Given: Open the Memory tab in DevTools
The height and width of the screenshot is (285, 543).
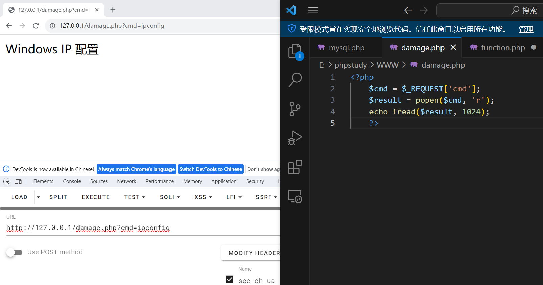Looking at the screenshot, I should coord(193,181).
